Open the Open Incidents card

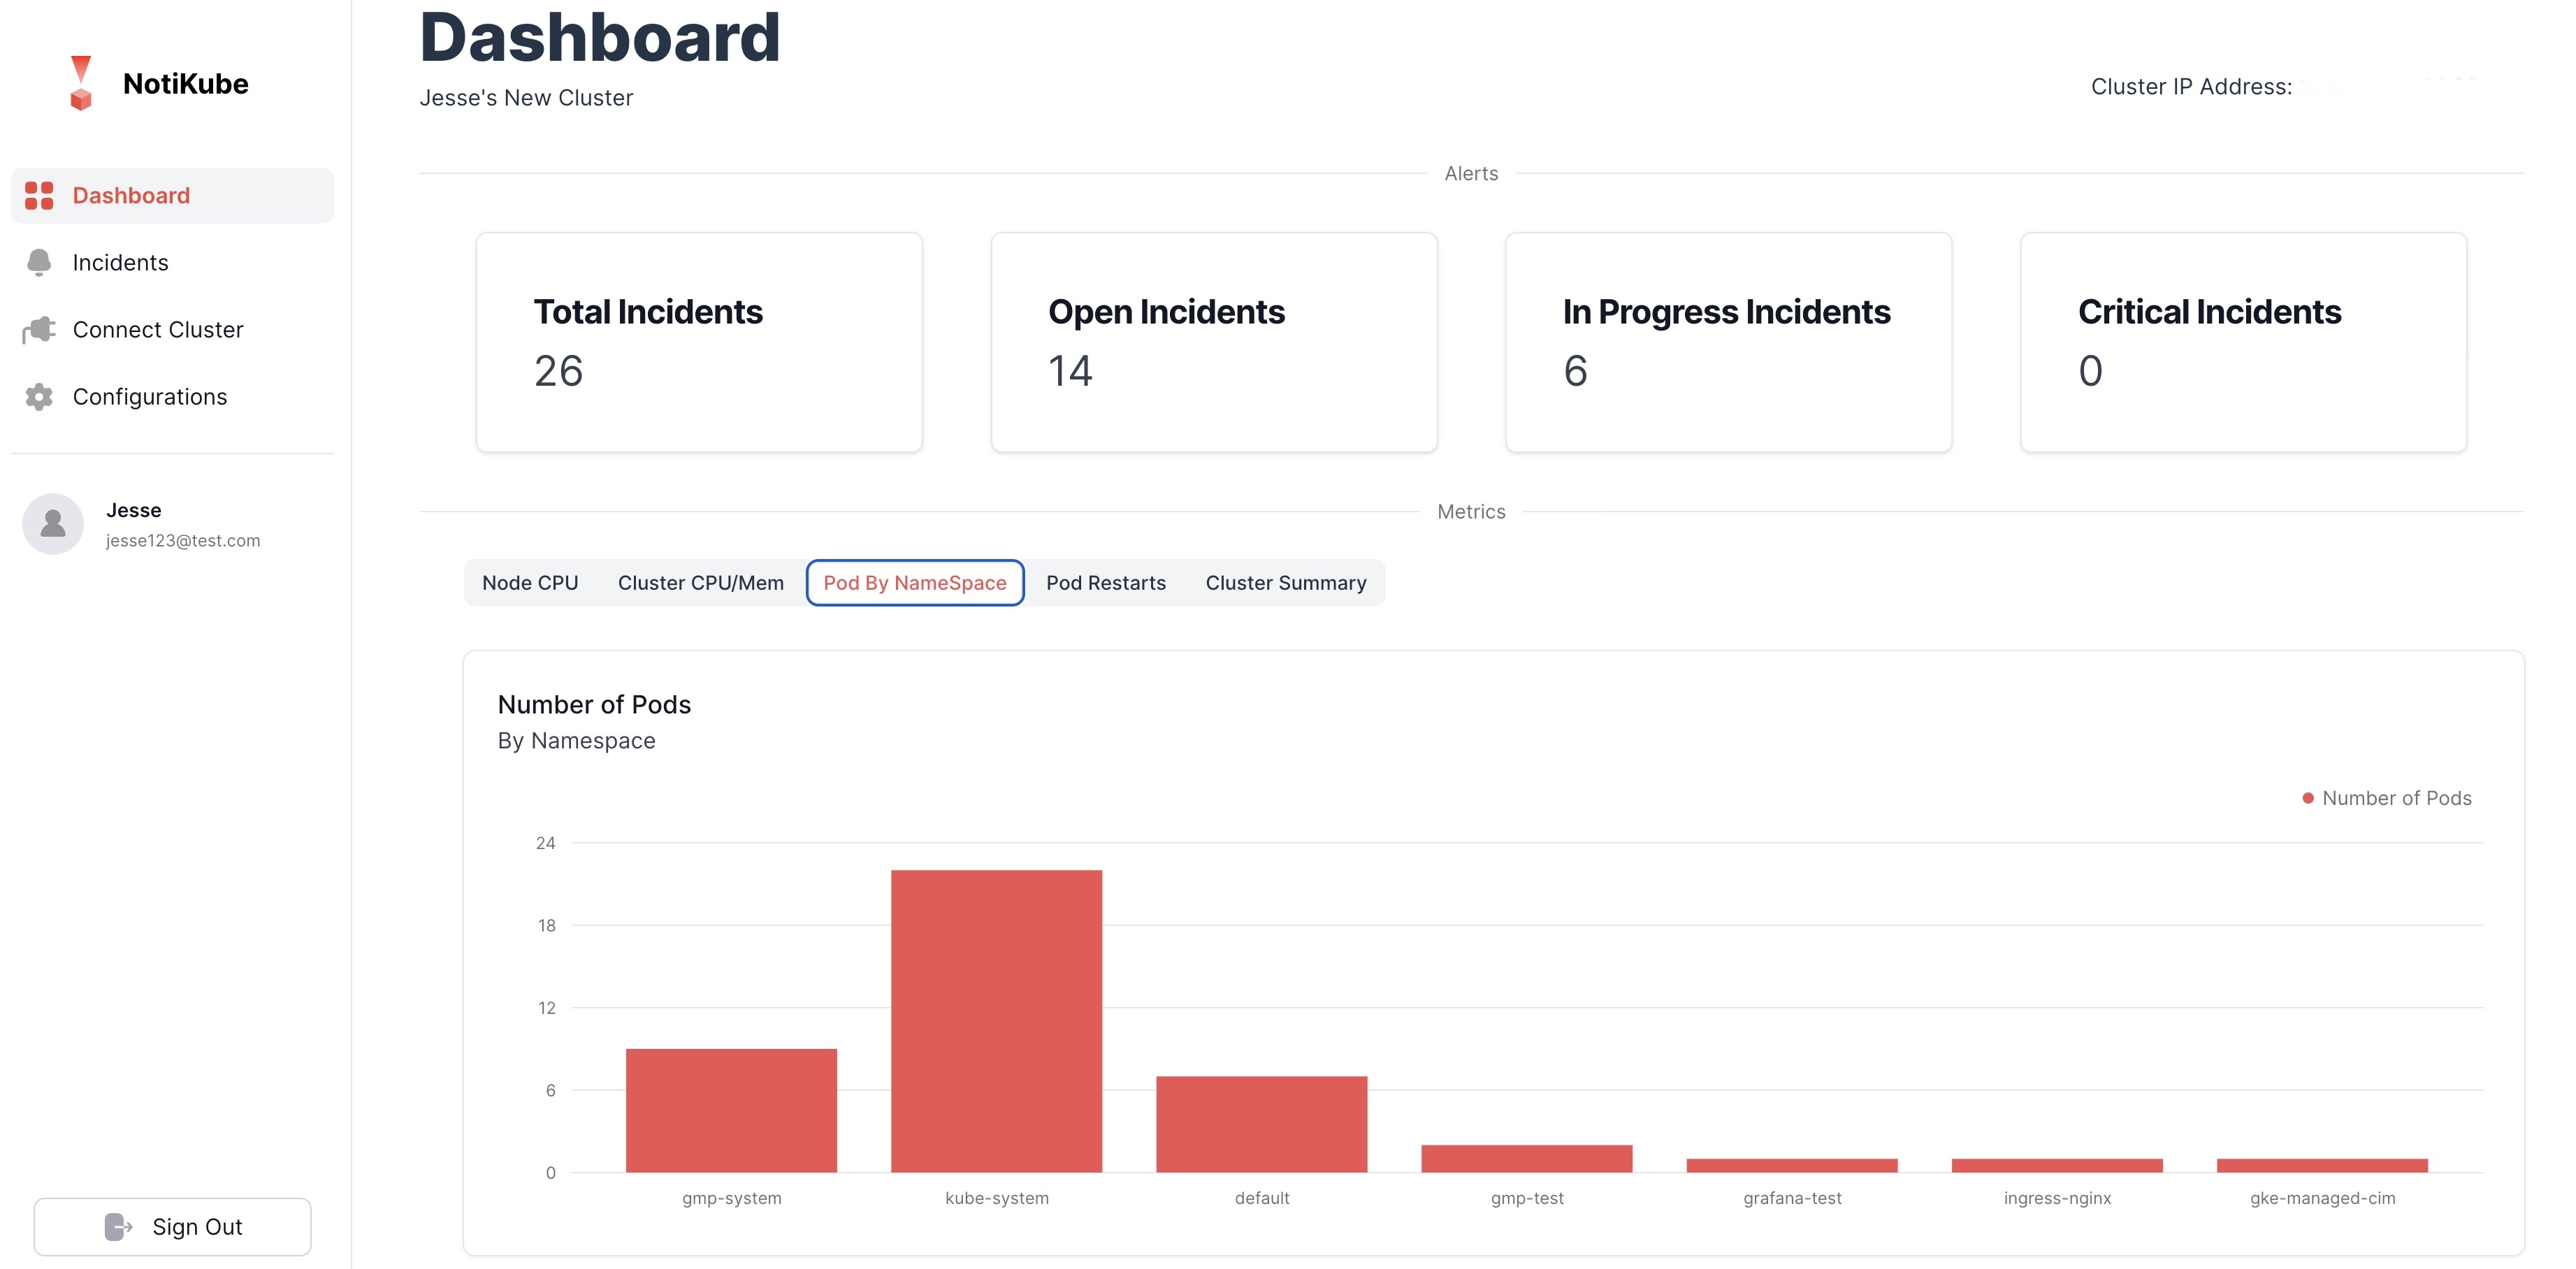1214,342
